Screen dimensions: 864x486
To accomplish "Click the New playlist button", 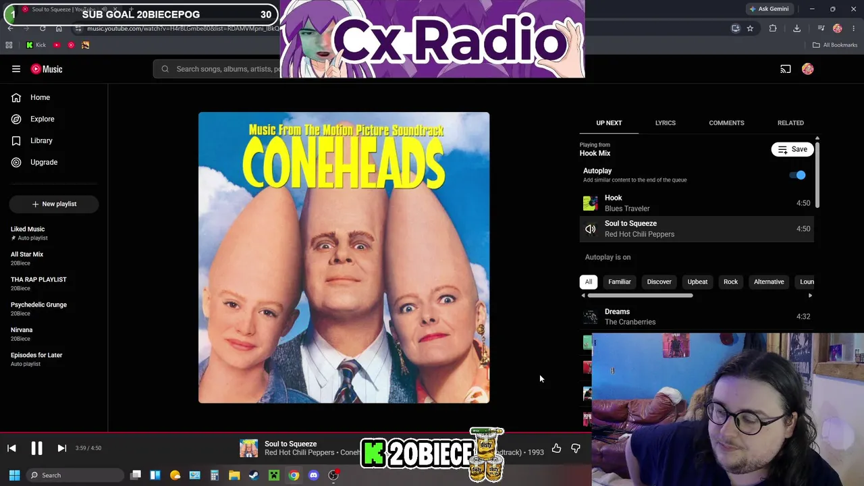I will [x=54, y=204].
